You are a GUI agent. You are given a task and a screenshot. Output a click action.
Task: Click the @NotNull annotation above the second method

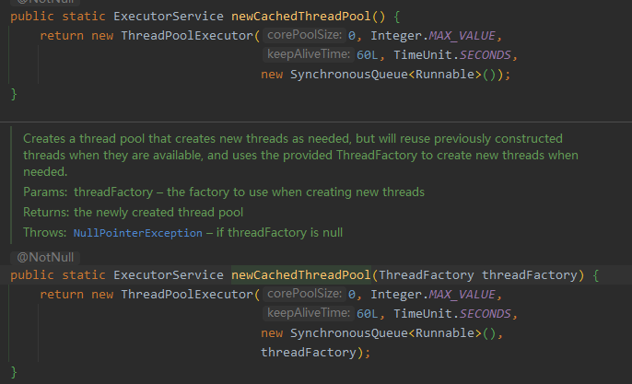[45, 257]
